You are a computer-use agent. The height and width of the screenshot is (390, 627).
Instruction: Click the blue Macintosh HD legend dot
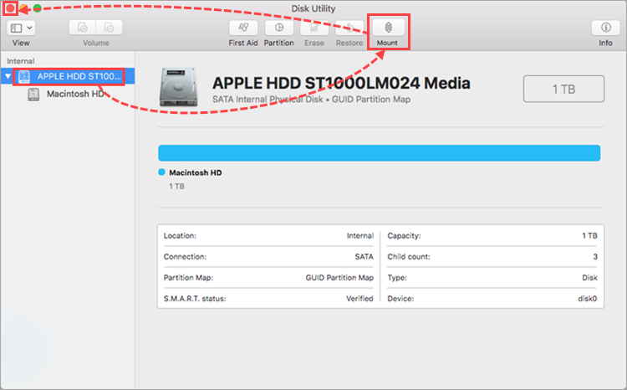161,172
